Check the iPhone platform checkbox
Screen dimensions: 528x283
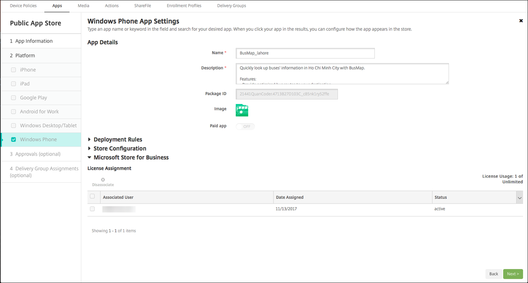coord(14,70)
